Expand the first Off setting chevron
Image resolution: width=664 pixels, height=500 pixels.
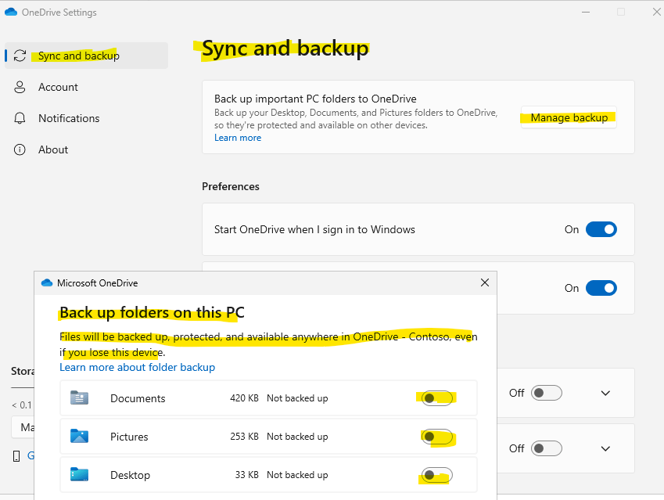pyautogui.click(x=605, y=393)
